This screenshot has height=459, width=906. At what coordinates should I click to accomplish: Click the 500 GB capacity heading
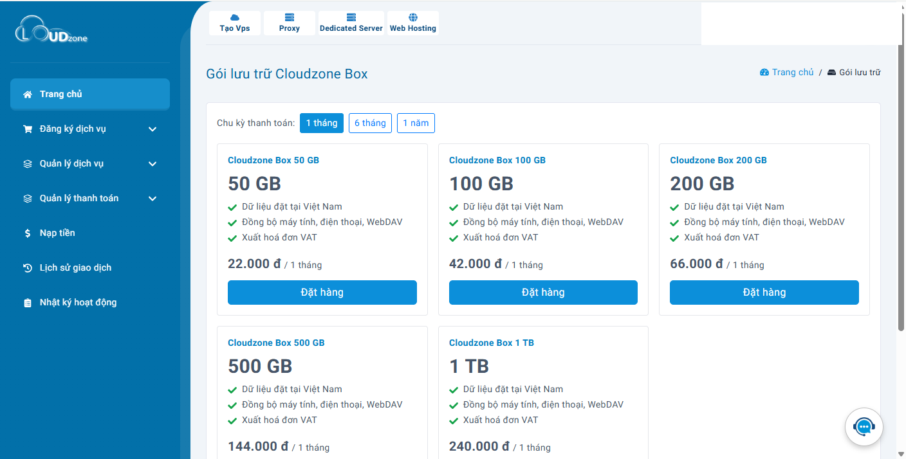(x=260, y=366)
